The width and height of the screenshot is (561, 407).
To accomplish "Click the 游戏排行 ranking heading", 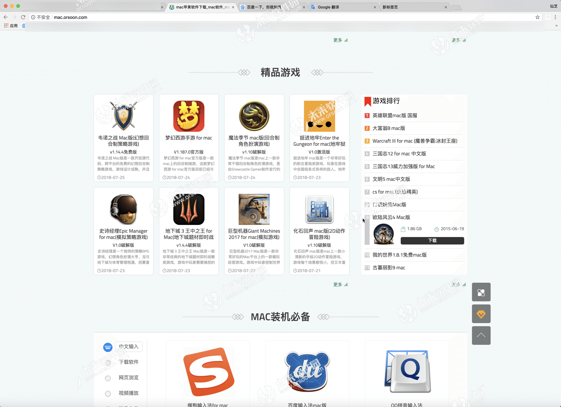I will (386, 101).
